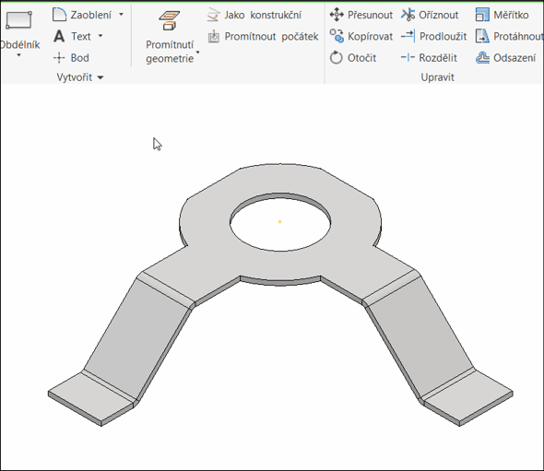Select the Obdélník rectangle tool icon
The image size is (544, 471).
[x=18, y=20]
